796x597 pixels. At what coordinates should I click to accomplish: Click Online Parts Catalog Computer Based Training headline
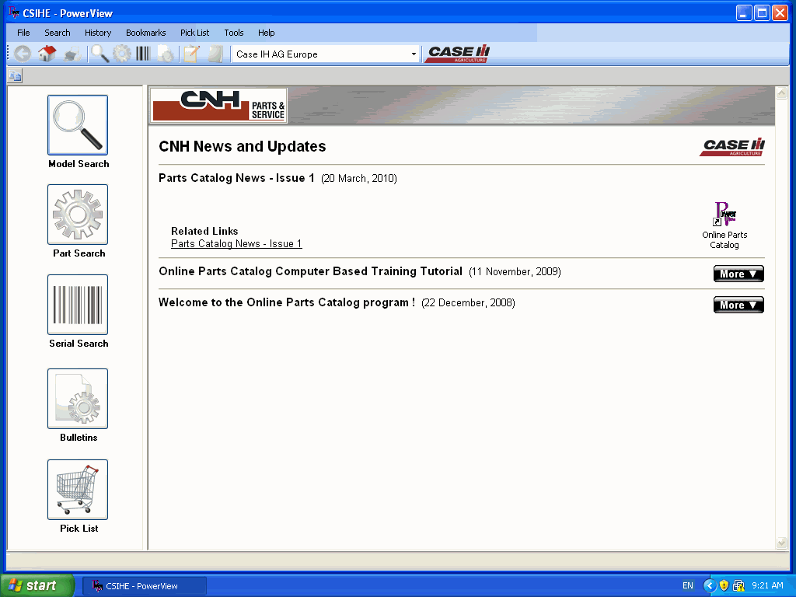(x=311, y=271)
